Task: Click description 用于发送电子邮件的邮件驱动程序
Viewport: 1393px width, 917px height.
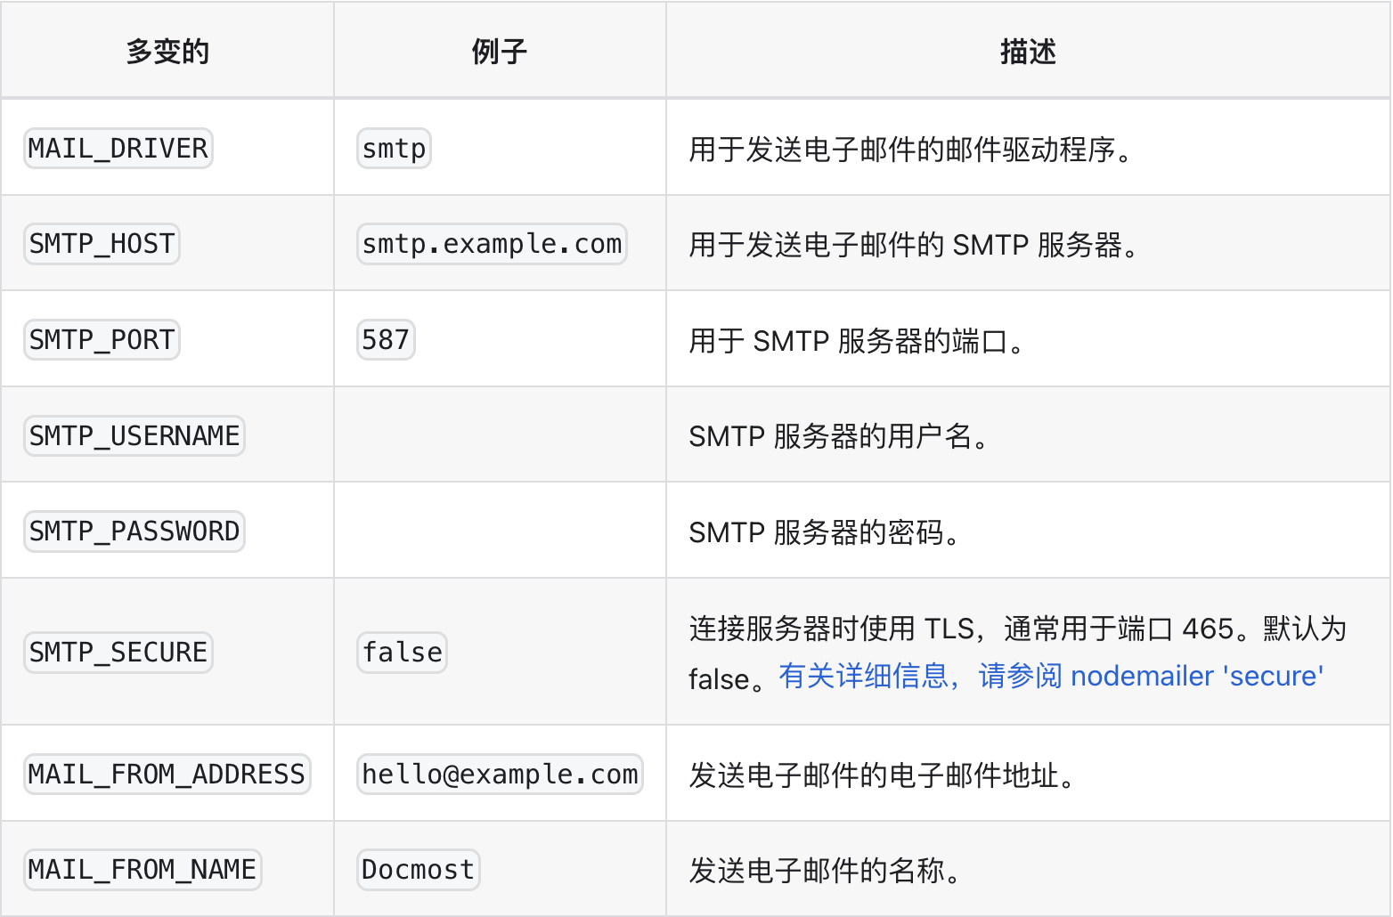Action: [x=911, y=149]
